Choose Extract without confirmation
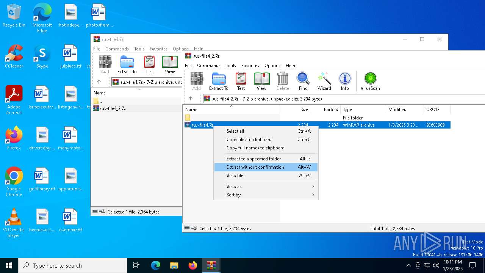Viewport: 485px width, 273px height. pyautogui.click(x=266, y=167)
